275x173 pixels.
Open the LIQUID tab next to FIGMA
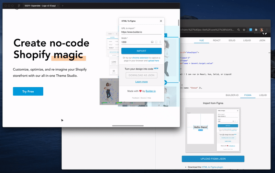(263, 95)
